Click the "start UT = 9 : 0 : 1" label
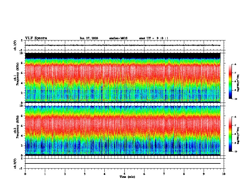Screen dimensions: 252x195 point(154,38)
